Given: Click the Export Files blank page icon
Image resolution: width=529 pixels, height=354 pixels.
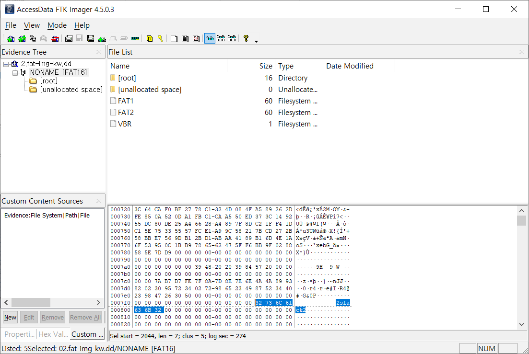Looking at the screenshot, I should (x=174, y=39).
